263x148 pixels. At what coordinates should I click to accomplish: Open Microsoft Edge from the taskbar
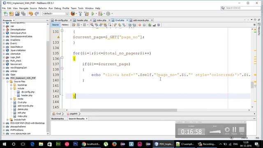pos(32,144)
